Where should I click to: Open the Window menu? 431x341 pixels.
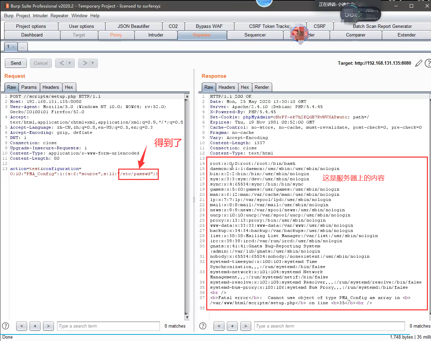(79, 15)
